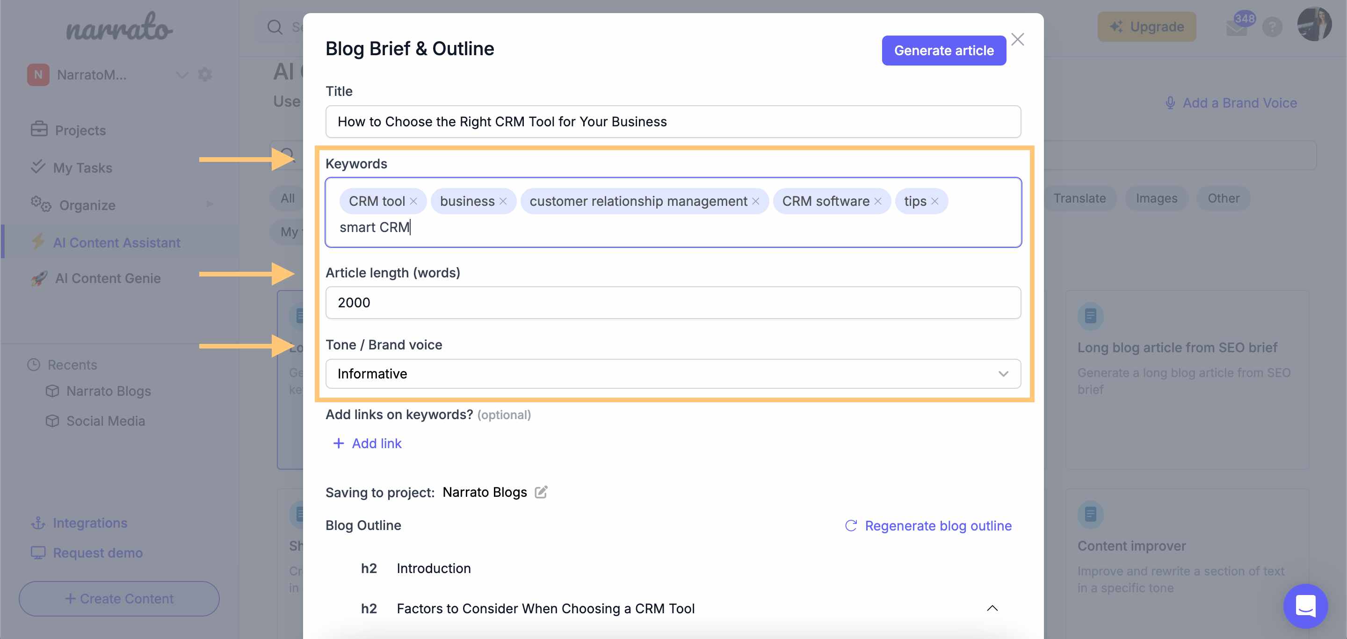
Task: Open workspace settings gear icon
Action: [x=205, y=74]
